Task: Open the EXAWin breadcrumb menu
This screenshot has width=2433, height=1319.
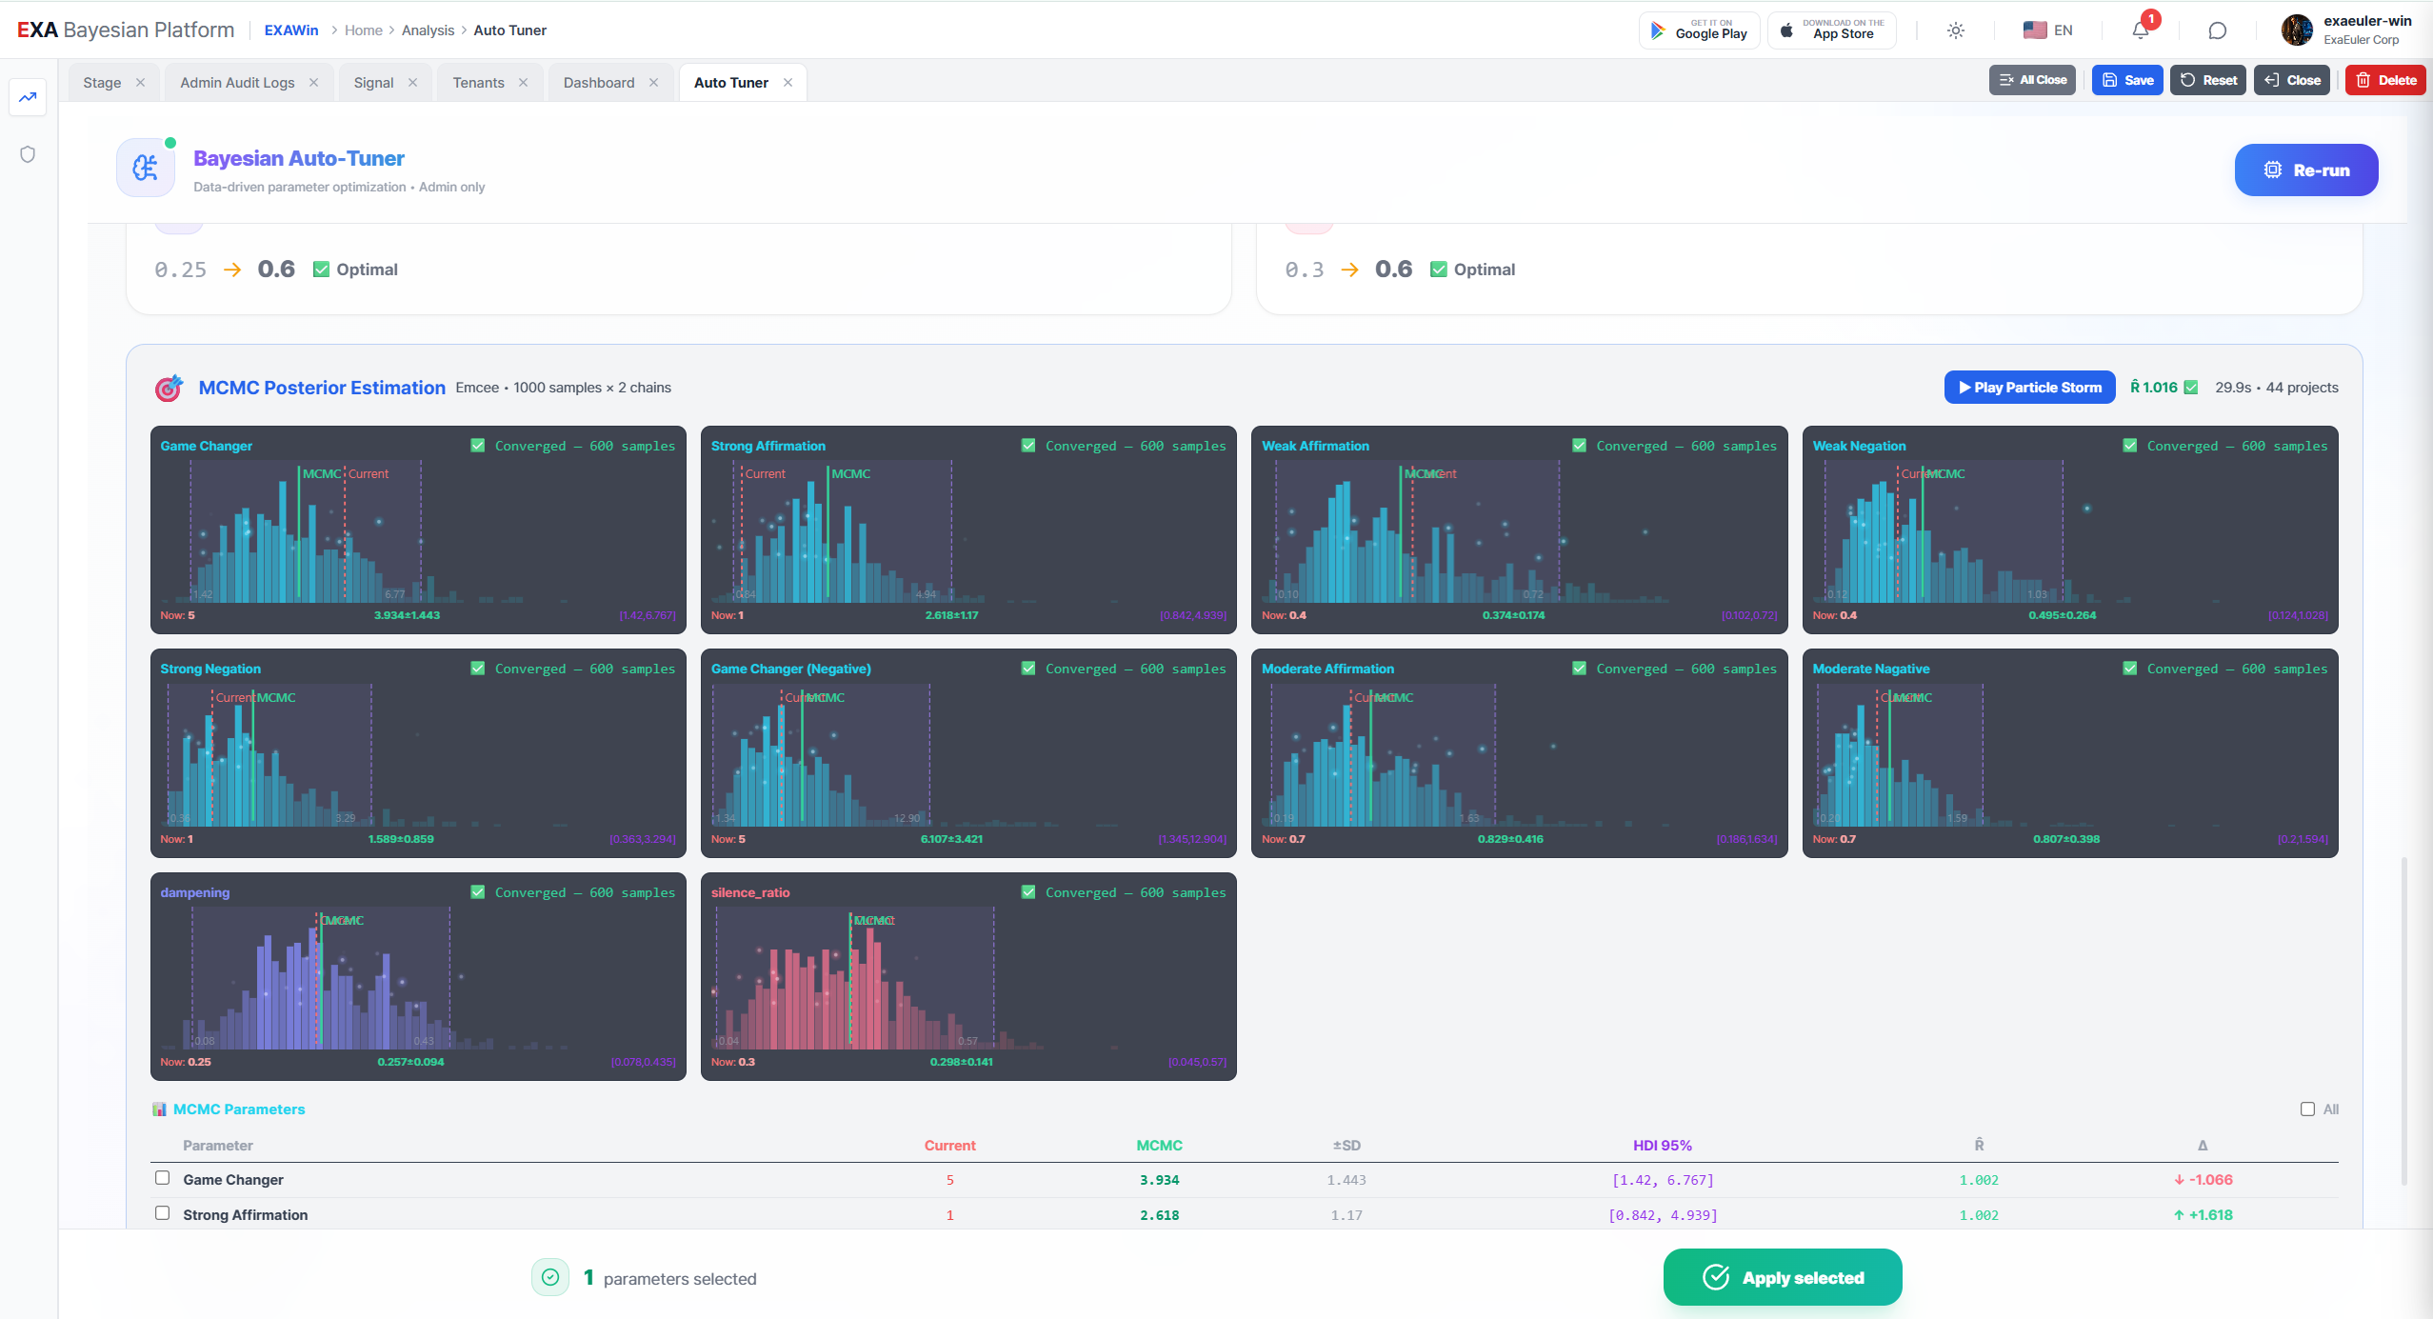Action: 291,30
